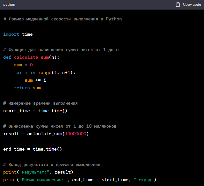This screenshot has height=186, width=204.
Task: Click the "python" language label
Action: (x=9, y=4)
